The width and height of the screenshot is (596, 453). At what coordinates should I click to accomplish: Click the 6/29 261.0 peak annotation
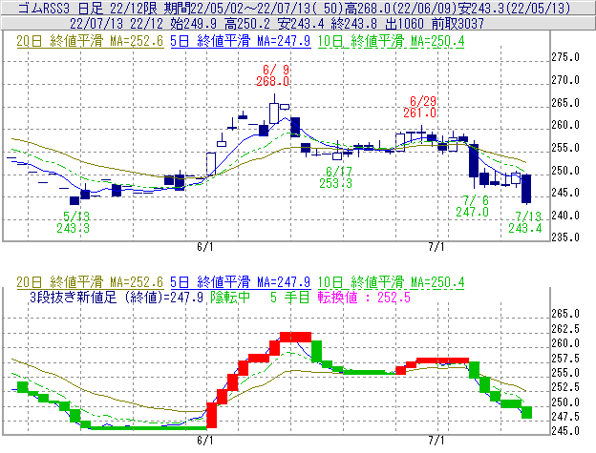pyautogui.click(x=420, y=107)
